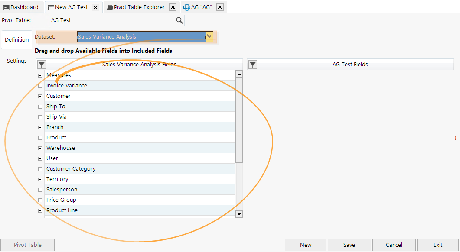Click the scroll up arrow of fields list

239,74
